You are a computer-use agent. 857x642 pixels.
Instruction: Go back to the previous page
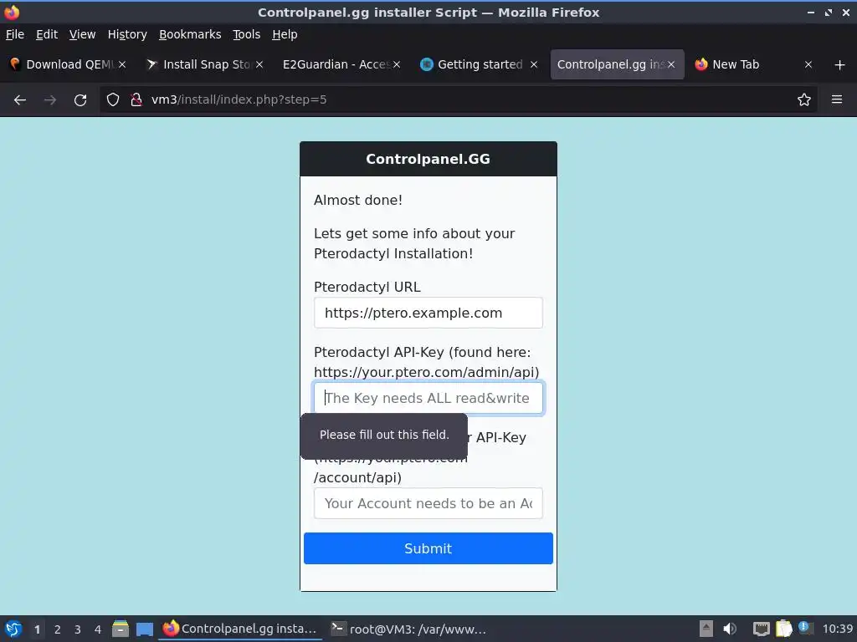20,100
